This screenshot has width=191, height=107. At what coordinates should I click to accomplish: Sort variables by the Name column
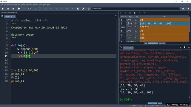(x=123, y=17)
